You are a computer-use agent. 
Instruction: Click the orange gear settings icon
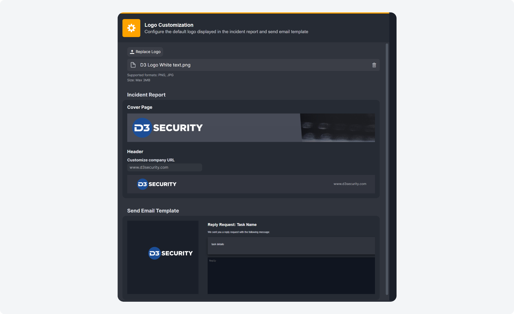pyautogui.click(x=131, y=28)
